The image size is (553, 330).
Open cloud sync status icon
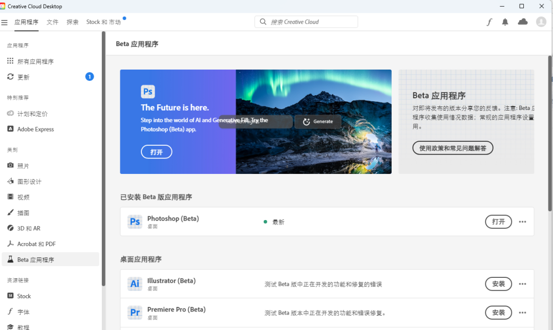[x=523, y=22]
